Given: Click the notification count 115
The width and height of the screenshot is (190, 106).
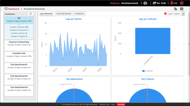Looking at the screenshot, I should point(176,3).
